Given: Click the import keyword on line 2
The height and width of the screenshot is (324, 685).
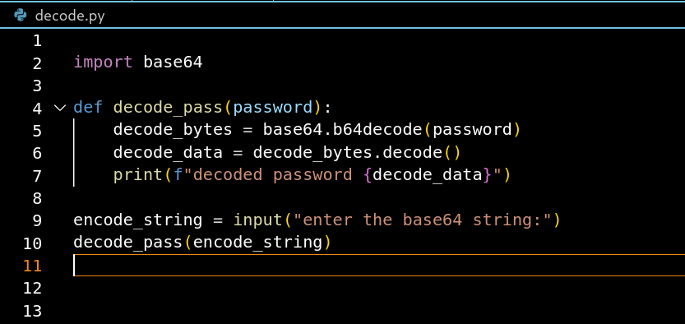Looking at the screenshot, I should click(103, 62).
